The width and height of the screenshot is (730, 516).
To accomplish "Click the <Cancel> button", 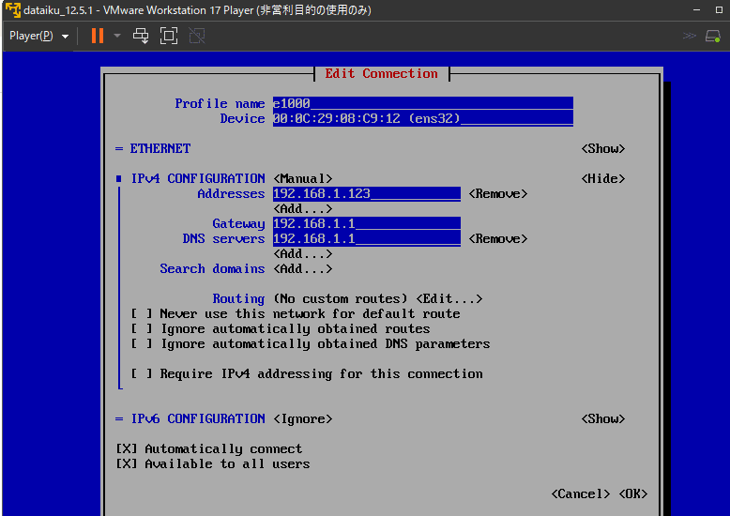I will (580, 493).
